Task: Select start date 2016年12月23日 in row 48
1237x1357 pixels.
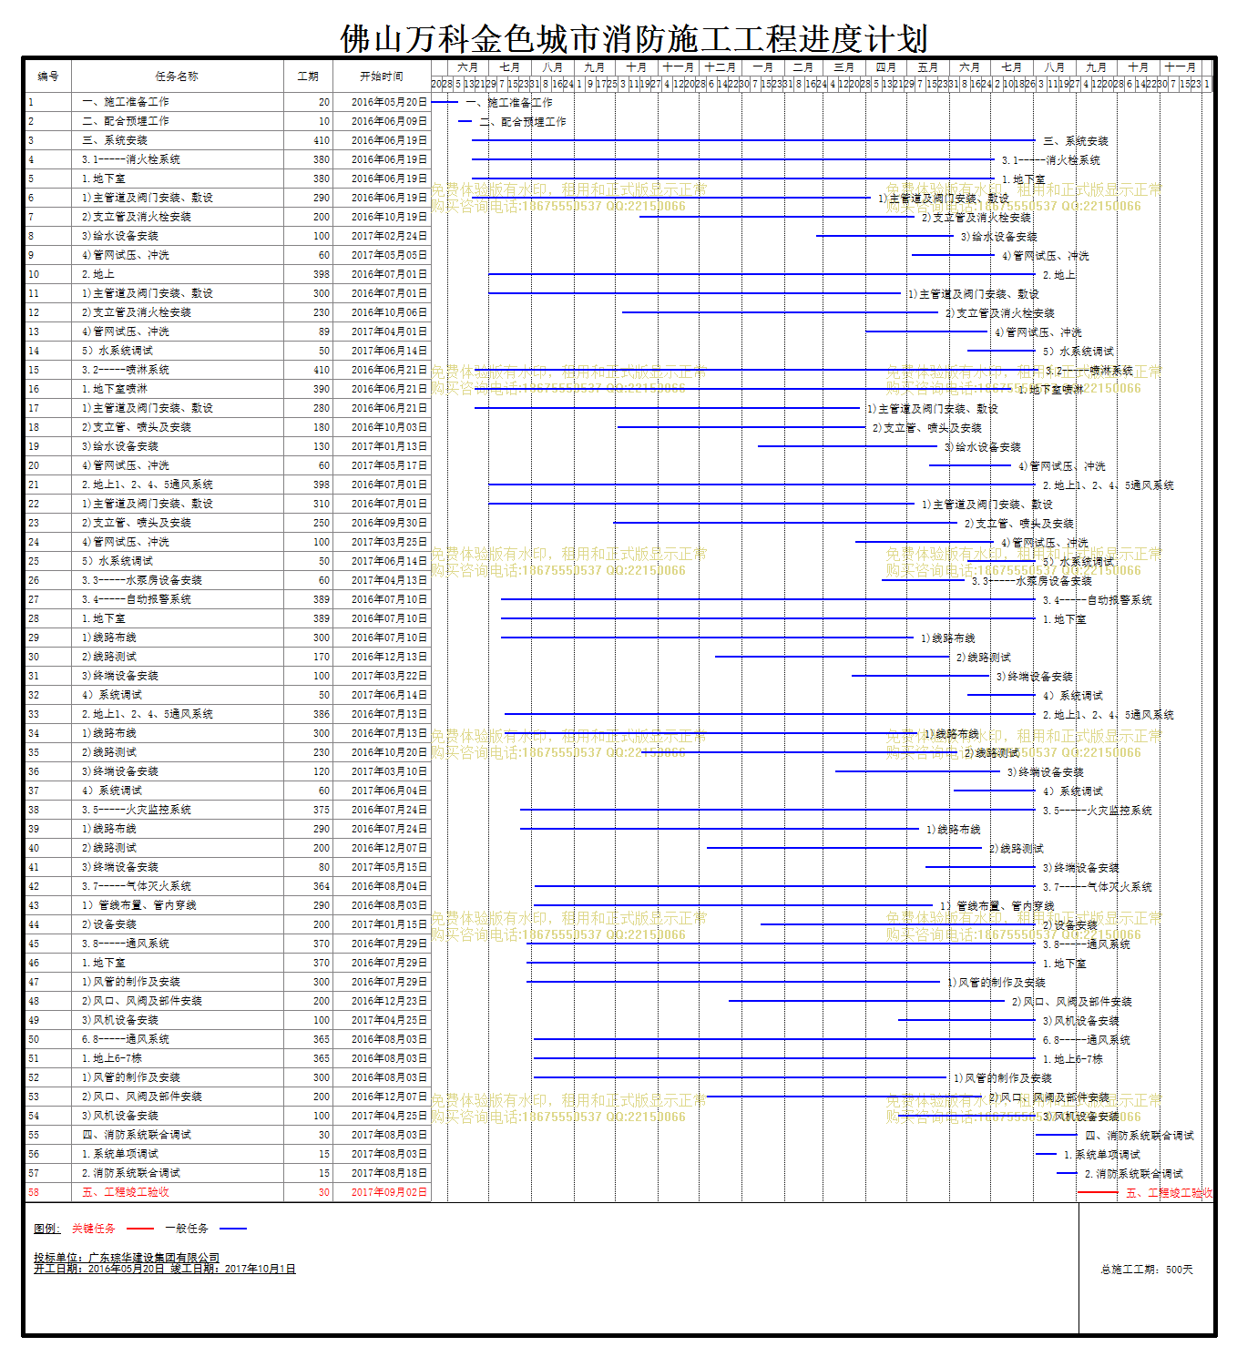Action: [382, 1001]
